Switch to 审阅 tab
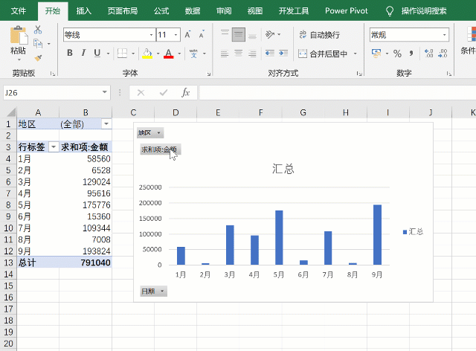Image resolution: width=476 pixels, height=351 pixels. point(224,11)
